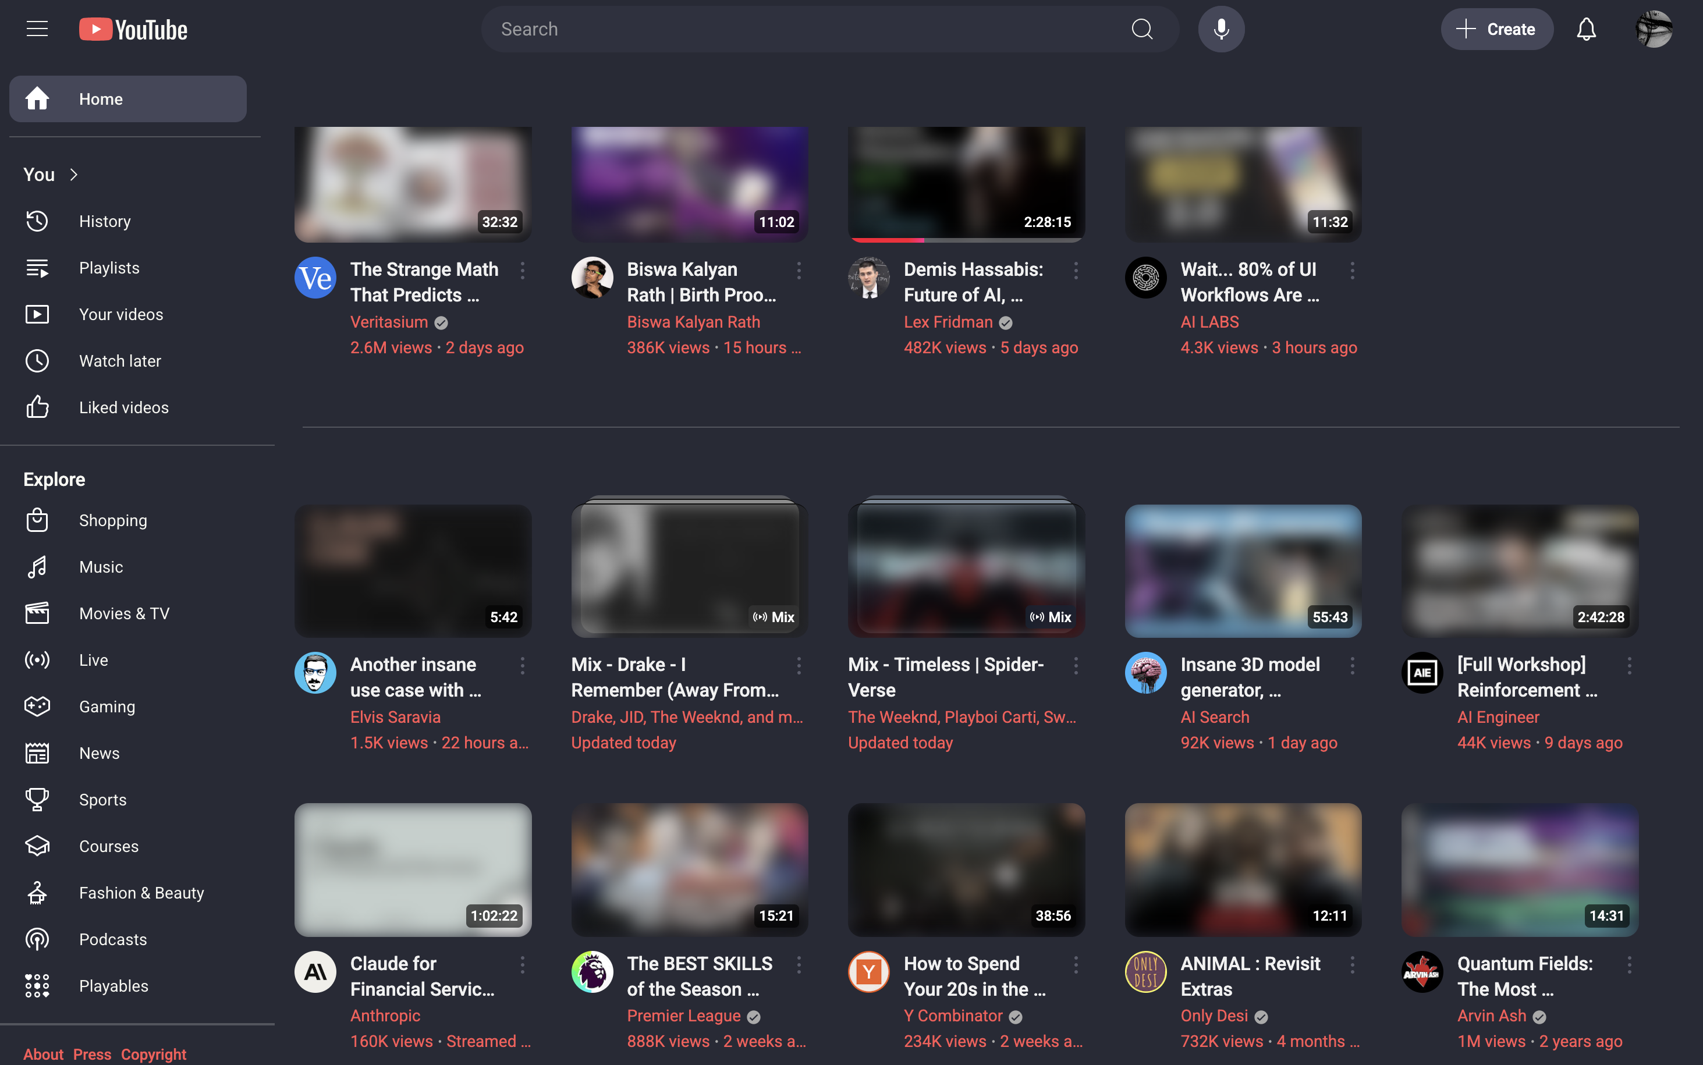Click the notifications bell
Screen dimensions: 1703x1065
tap(1586, 29)
